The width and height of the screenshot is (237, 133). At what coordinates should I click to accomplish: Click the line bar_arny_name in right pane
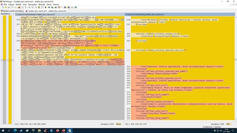click(152, 118)
